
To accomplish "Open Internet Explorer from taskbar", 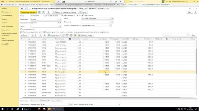I will click(18, 109).
